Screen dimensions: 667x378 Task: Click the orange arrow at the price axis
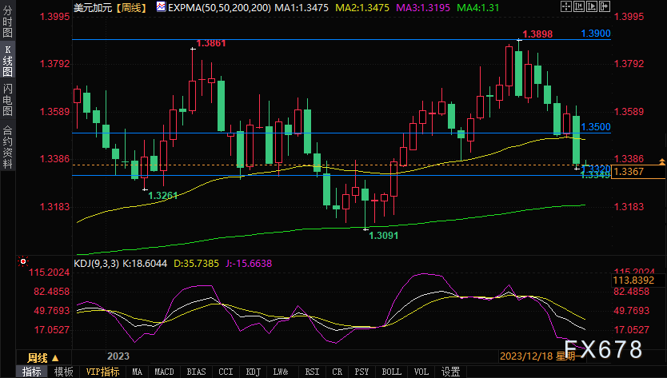(x=662, y=161)
